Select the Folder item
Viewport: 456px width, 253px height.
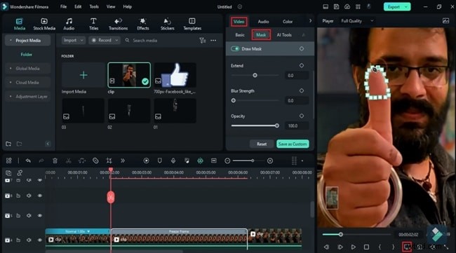pos(26,55)
